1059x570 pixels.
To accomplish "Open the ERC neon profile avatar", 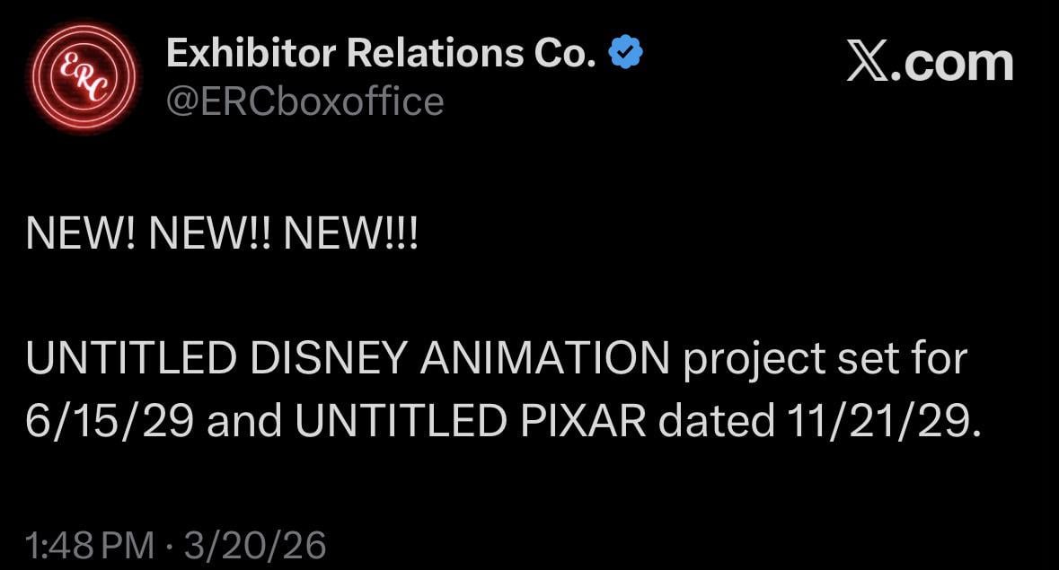I will tap(83, 79).
